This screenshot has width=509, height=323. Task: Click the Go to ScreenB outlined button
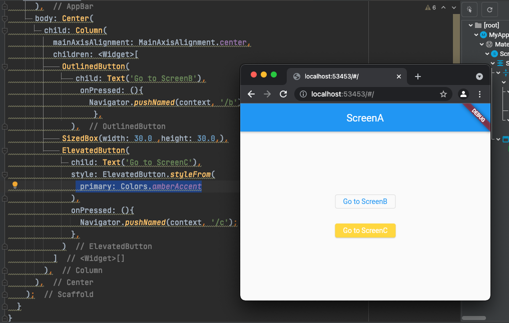365,201
